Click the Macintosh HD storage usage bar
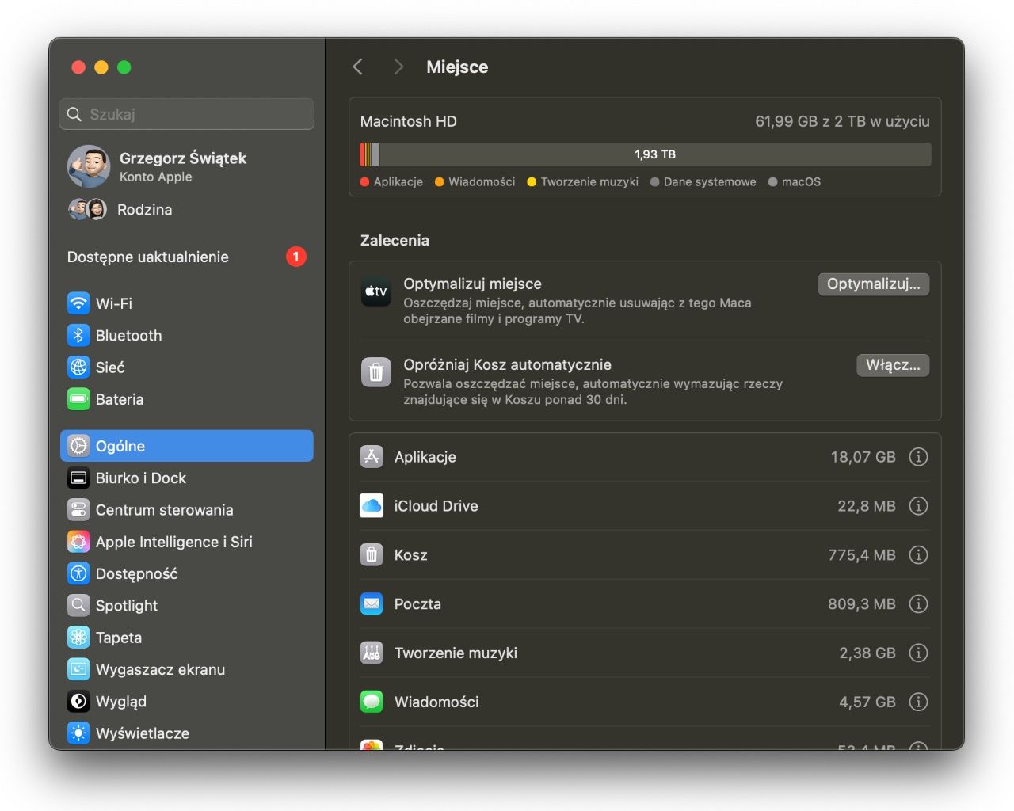 [645, 154]
